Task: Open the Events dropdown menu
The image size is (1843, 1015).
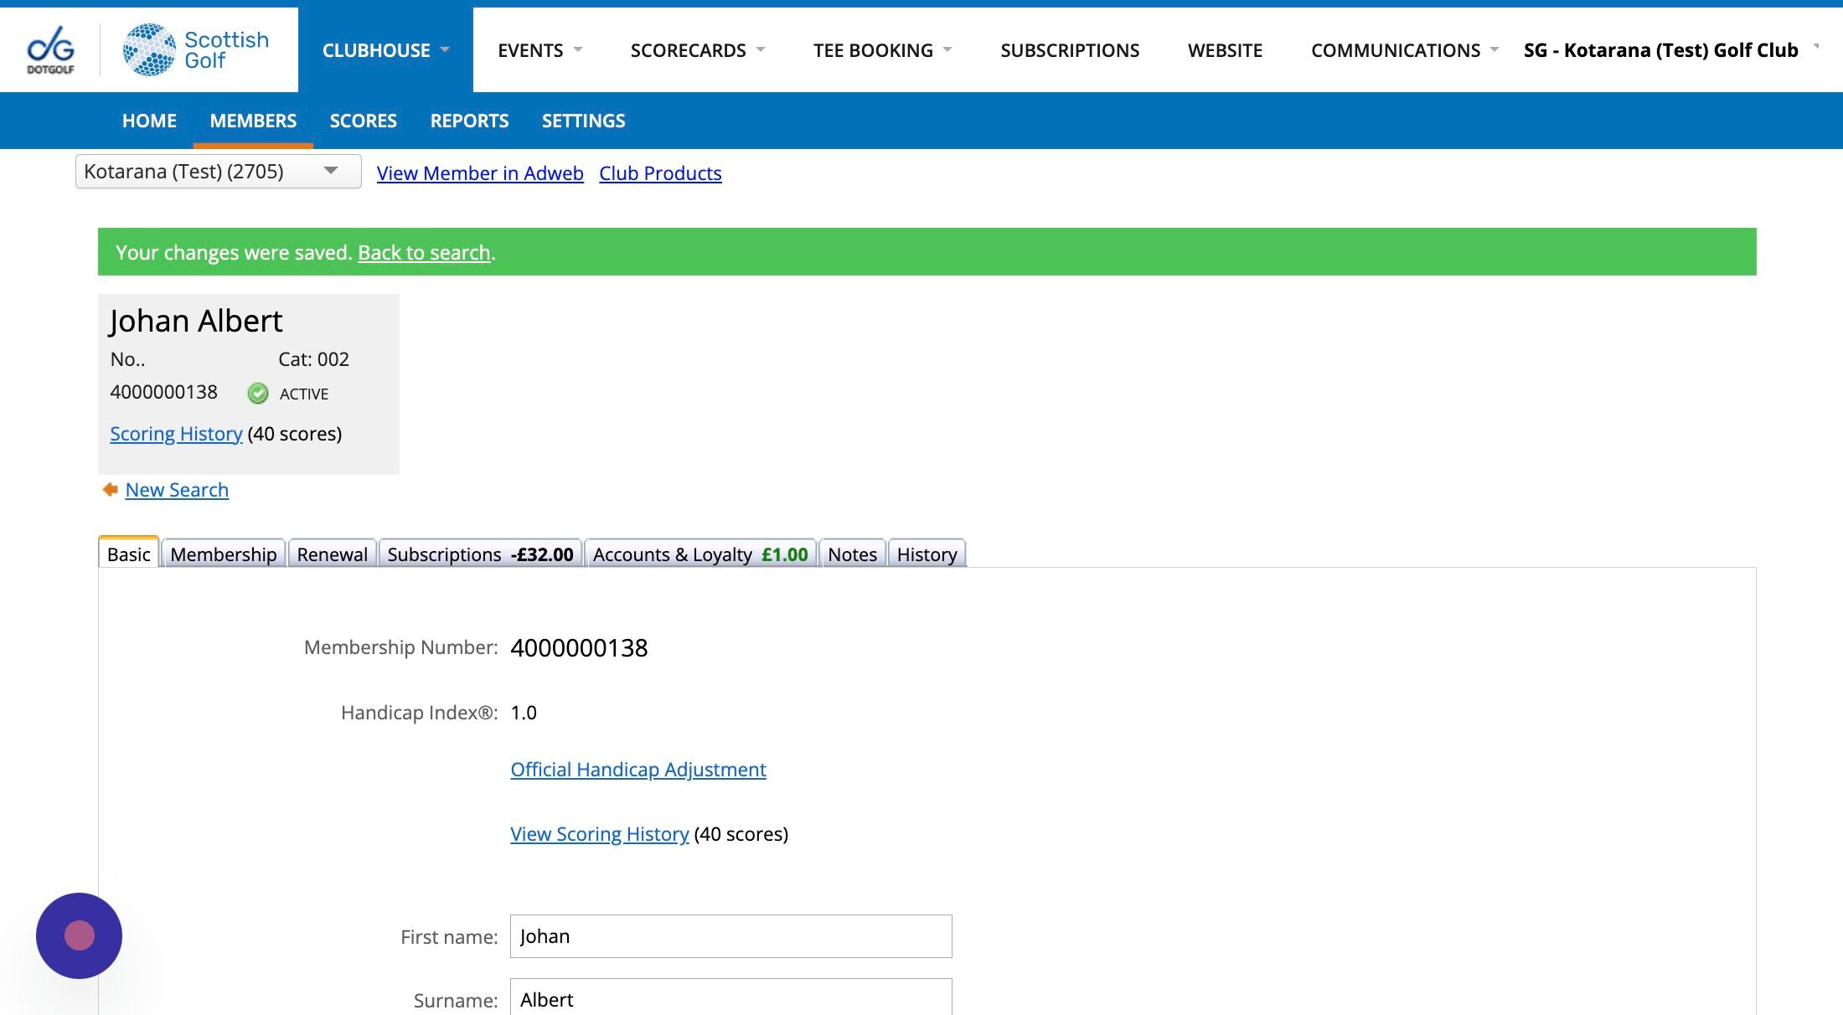Action: [539, 50]
